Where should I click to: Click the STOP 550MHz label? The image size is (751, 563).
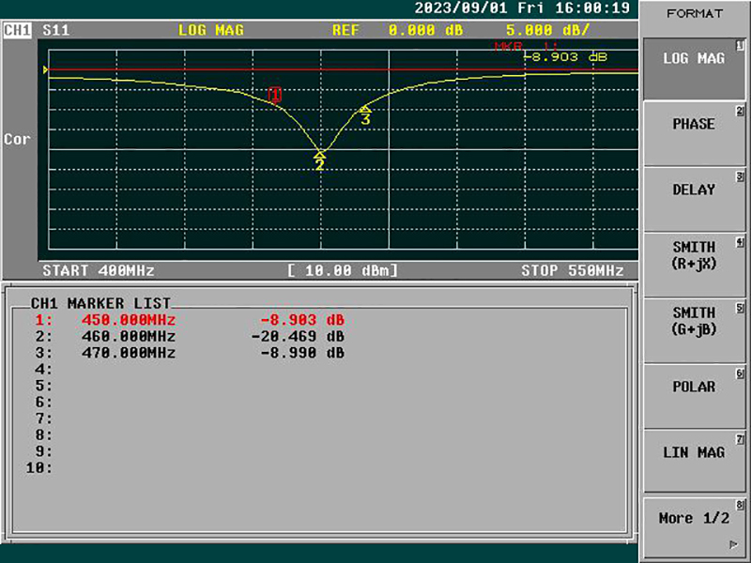(573, 270)
